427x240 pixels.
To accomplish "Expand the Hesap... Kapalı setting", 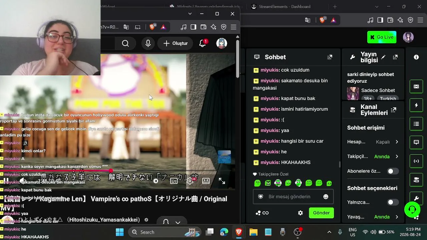I will pyautogui.click(x=373, y=142).
